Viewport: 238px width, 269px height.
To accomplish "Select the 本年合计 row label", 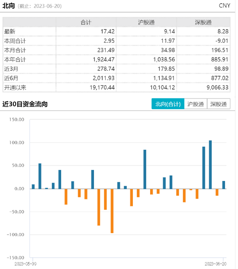I will pos(15,60).
